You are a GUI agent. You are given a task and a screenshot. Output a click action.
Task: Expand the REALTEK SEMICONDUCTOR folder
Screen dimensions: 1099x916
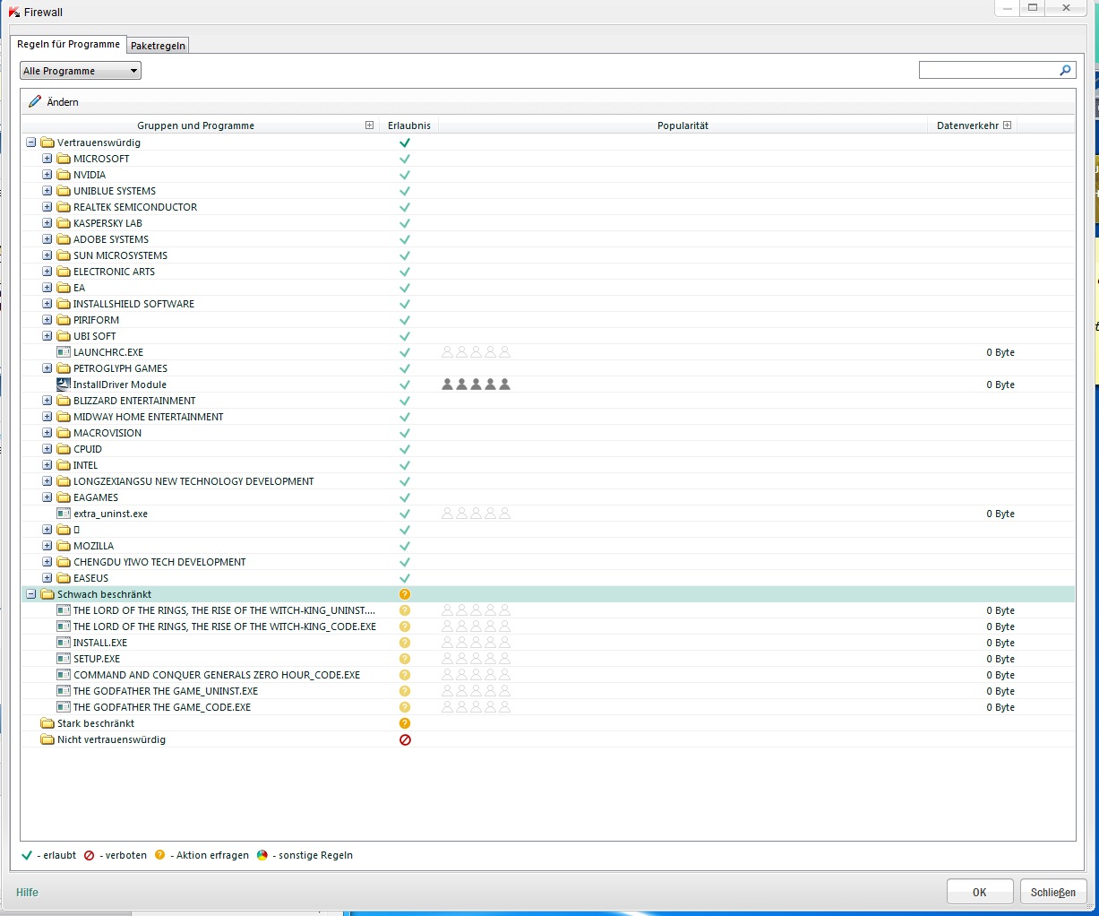(x=47, y=207)
